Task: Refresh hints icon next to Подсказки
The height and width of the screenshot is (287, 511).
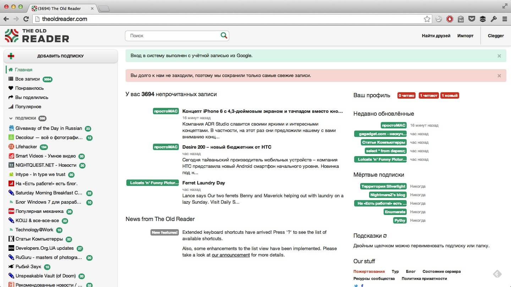Action: click(x=385, y=236)
